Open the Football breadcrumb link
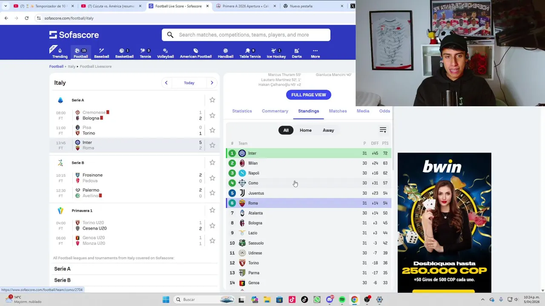 pyautogui.click(x=56, y=66)
